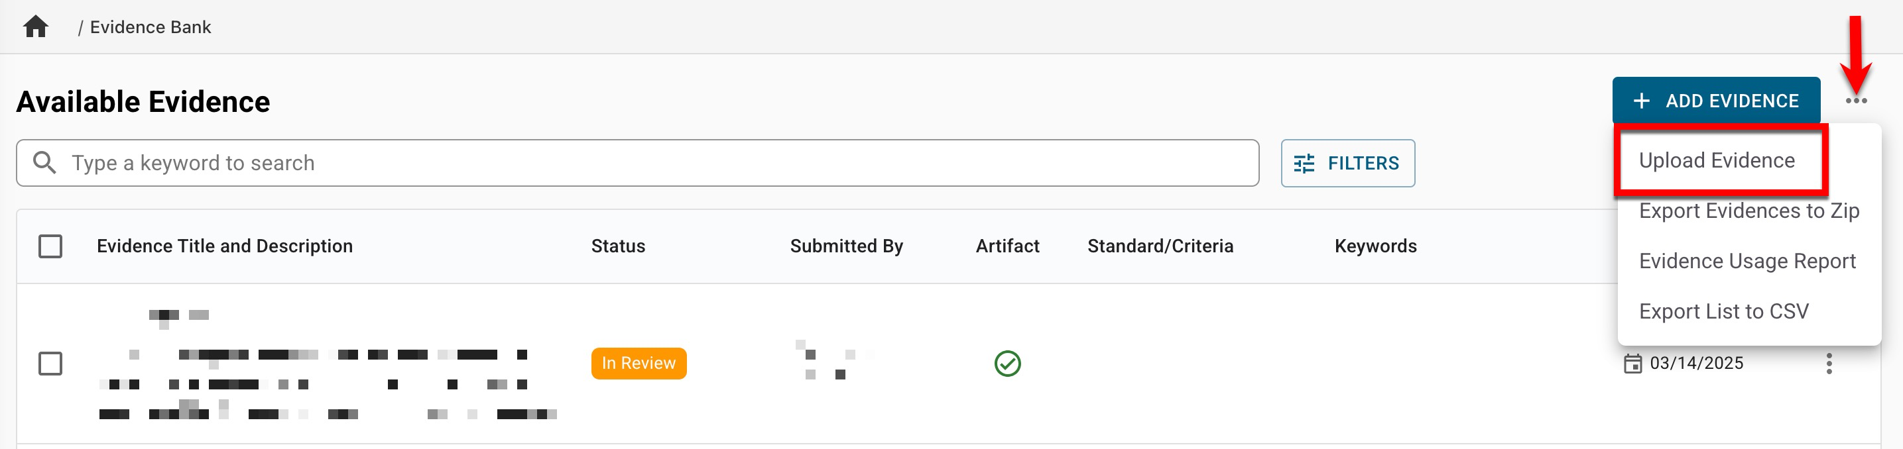Sort by the Status column header
This screenshot has height=449, width=1903.
coord(617,246)
